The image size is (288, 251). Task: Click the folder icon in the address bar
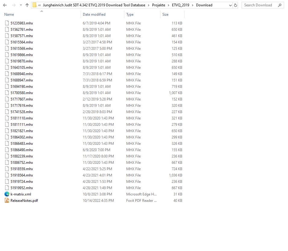tap(34, 5)
